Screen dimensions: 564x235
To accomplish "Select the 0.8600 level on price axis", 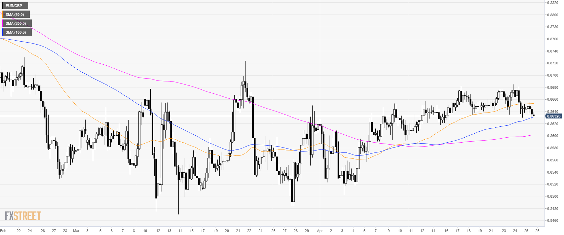I will coord(552,136).
